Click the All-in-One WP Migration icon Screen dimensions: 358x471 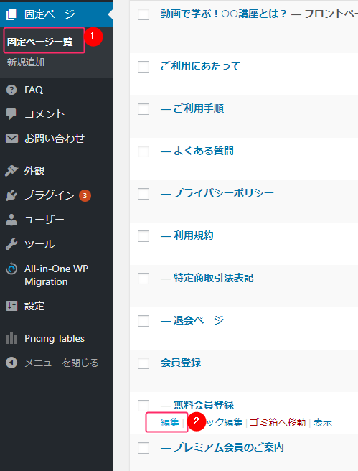[11, 269]
